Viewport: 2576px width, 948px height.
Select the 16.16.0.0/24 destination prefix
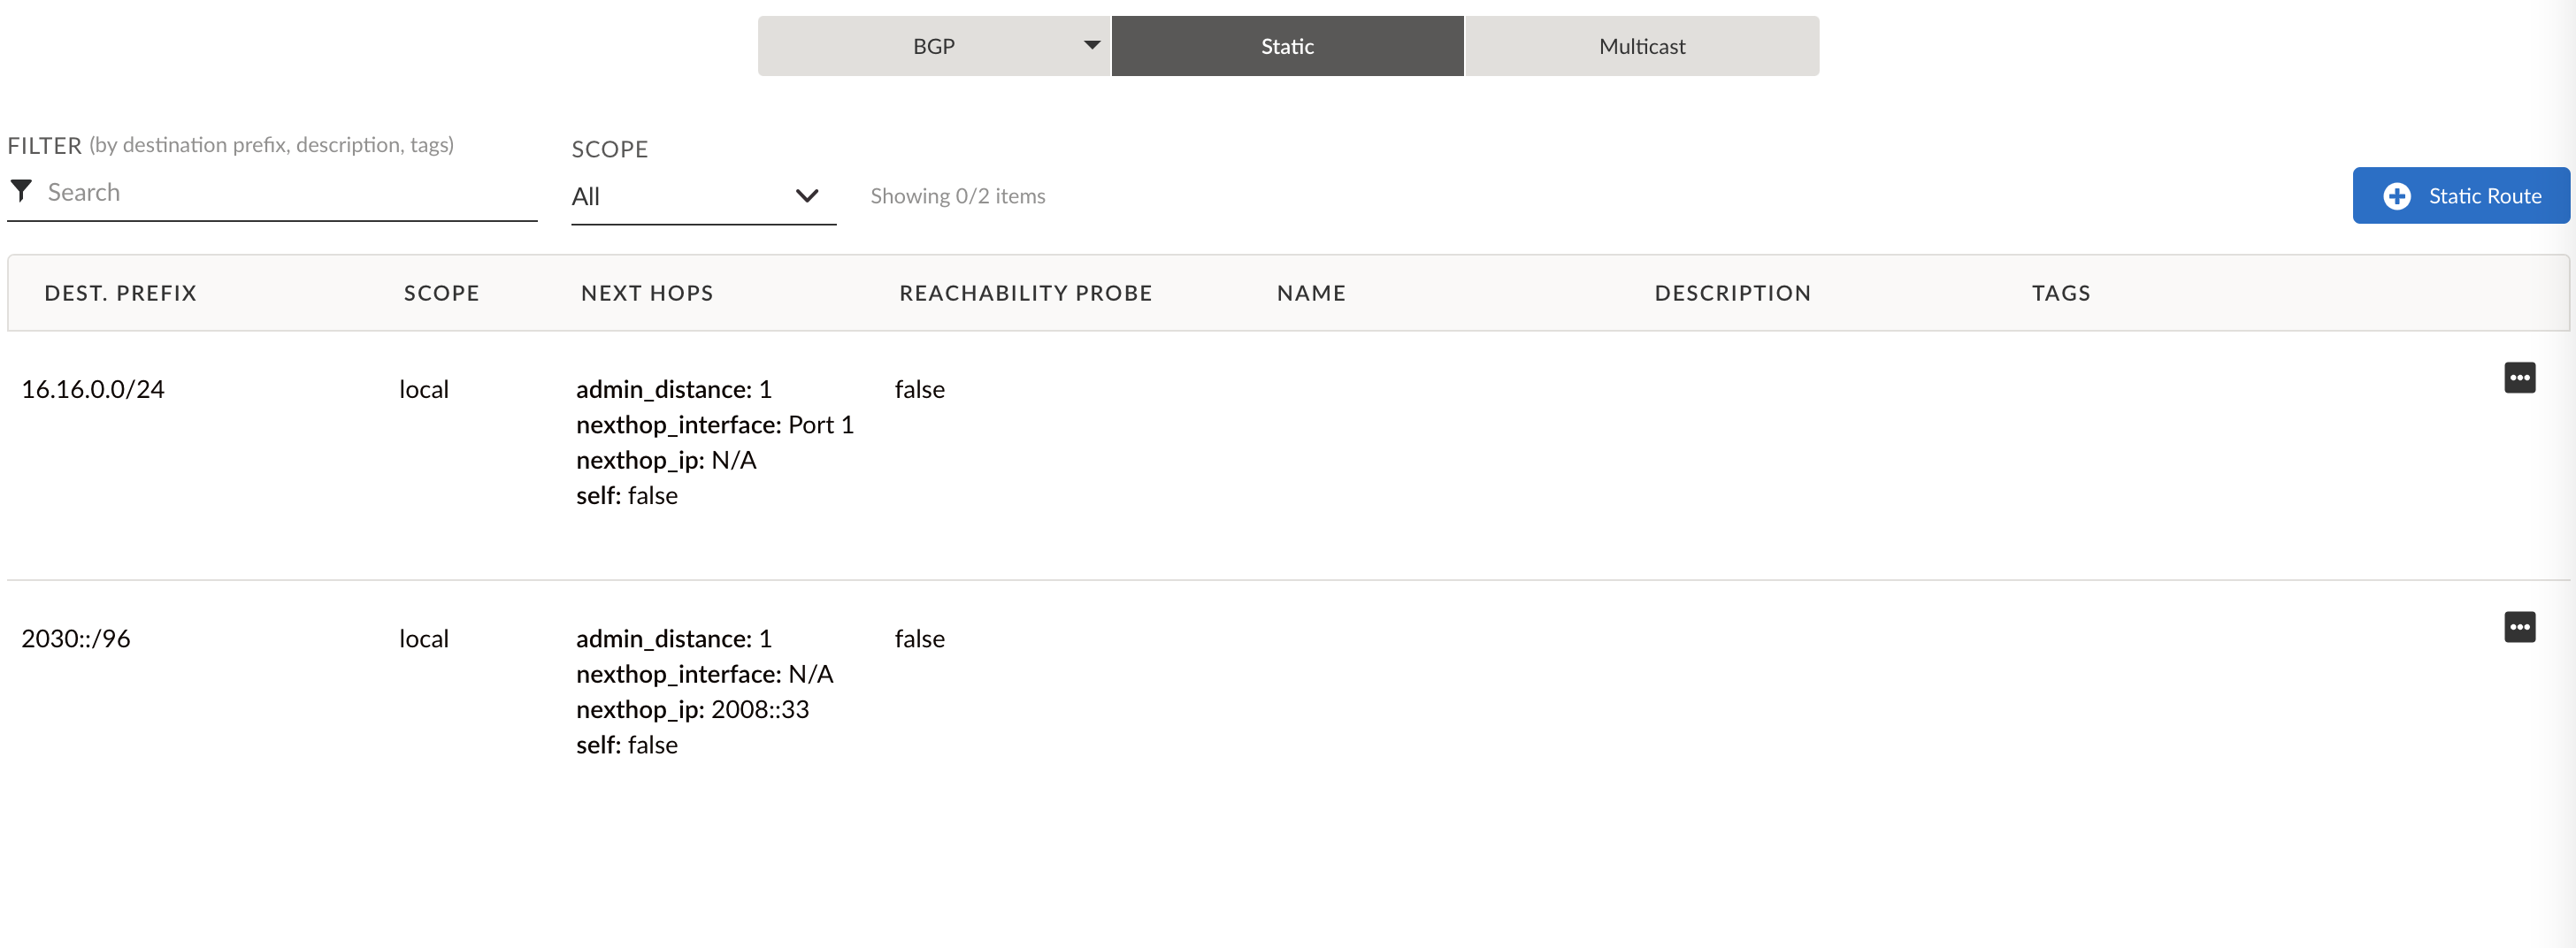pos(93,389)
